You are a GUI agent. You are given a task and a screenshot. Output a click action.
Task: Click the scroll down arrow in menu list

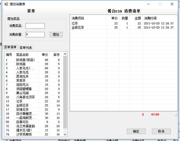[65, 134]
